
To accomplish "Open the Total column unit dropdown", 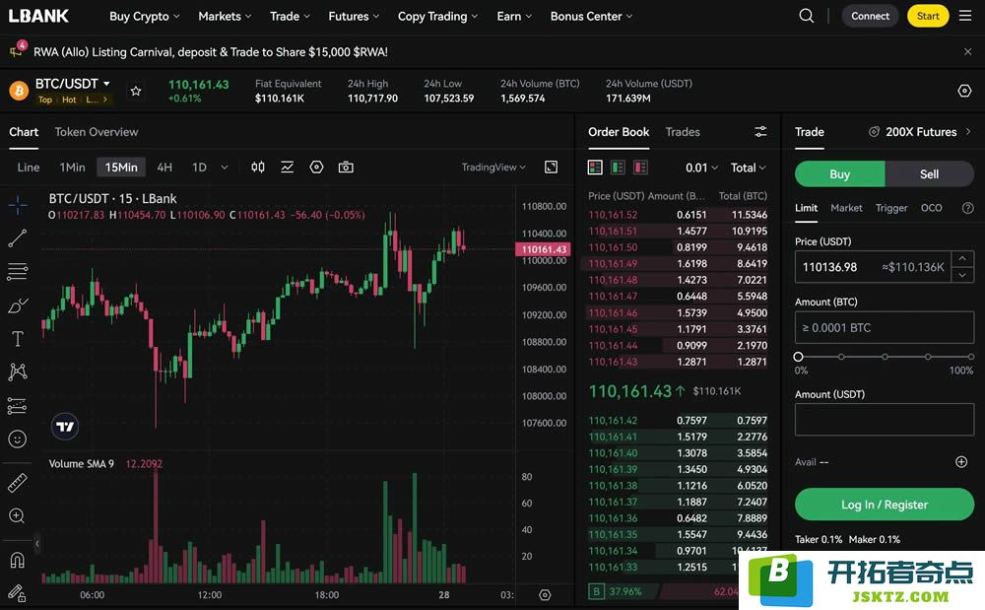I will coord(749,168).
